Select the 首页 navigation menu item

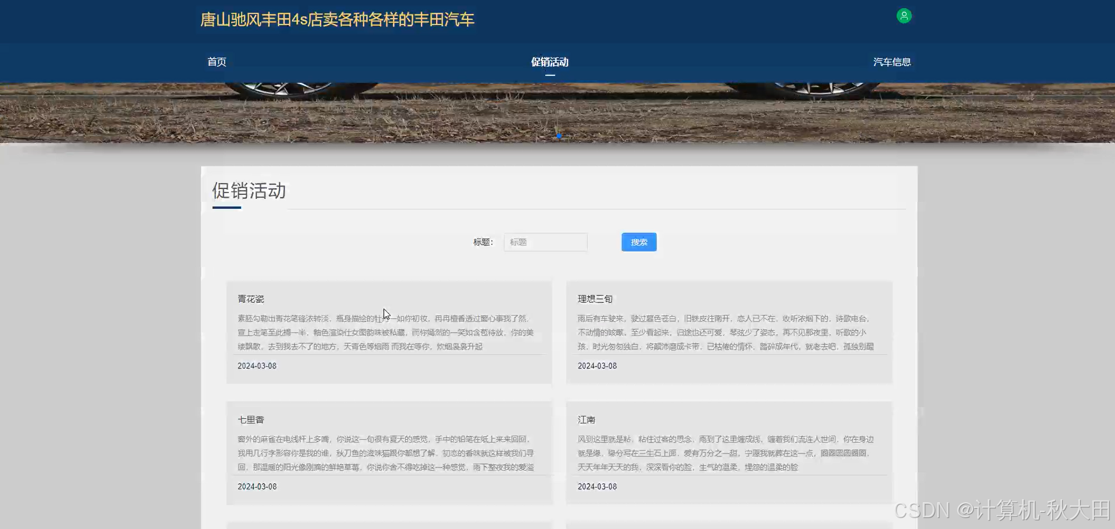(x=216, y=62)
